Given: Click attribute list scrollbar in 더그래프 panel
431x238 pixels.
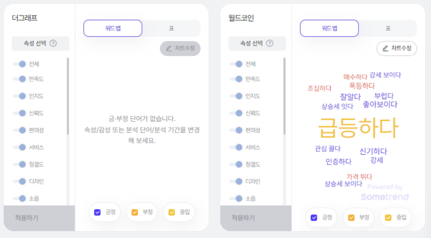Looking at the screenshot, I should pos(68,96).
